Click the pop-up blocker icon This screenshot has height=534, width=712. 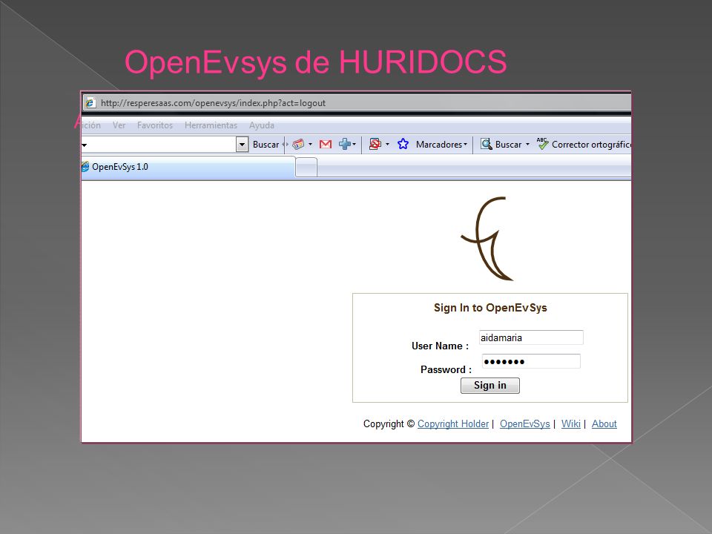(x=375, y=144)
